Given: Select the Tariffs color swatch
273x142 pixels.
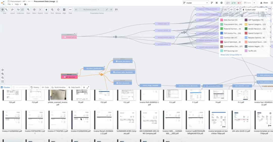Looking at the screenshot, I should (246, 51).
